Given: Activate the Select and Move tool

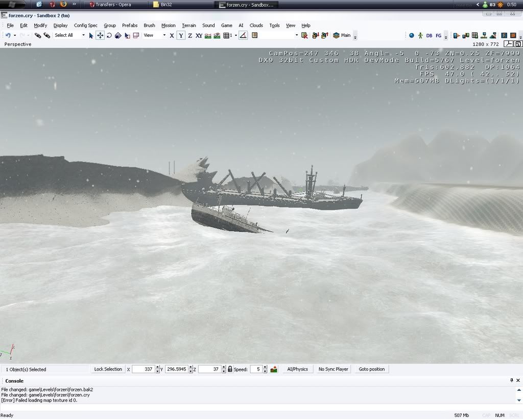Looking at the screenshot, I should tap(100, 35).
